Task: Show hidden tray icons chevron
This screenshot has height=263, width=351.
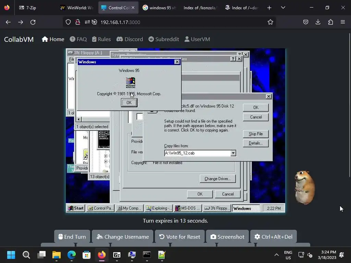Action: point(277,255)
